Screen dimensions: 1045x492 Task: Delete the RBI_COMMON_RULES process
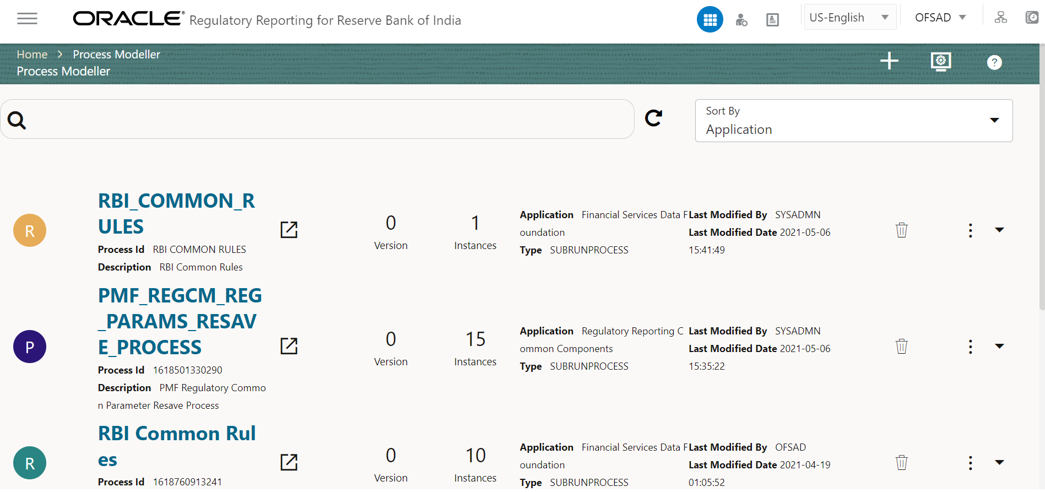(901, 230)
